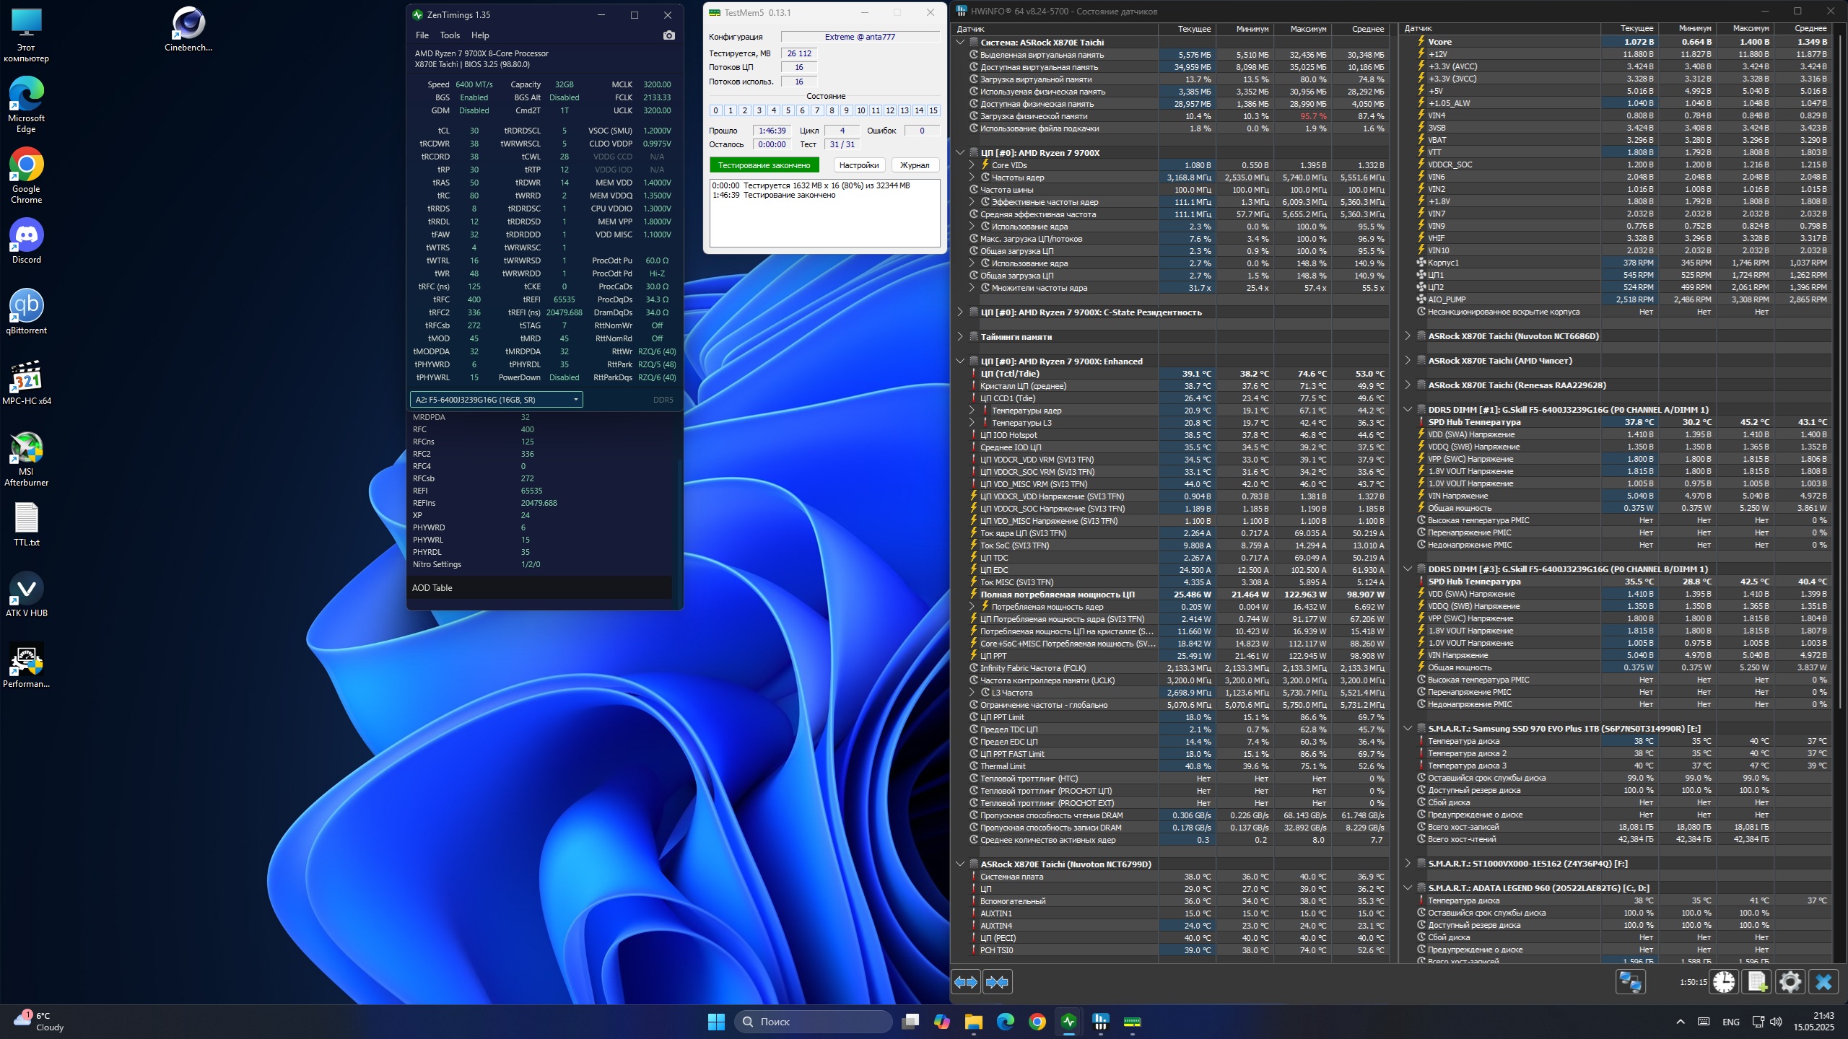
Task: Click expand columns left-right arrows icon
Action: click(x=966, y=982)
